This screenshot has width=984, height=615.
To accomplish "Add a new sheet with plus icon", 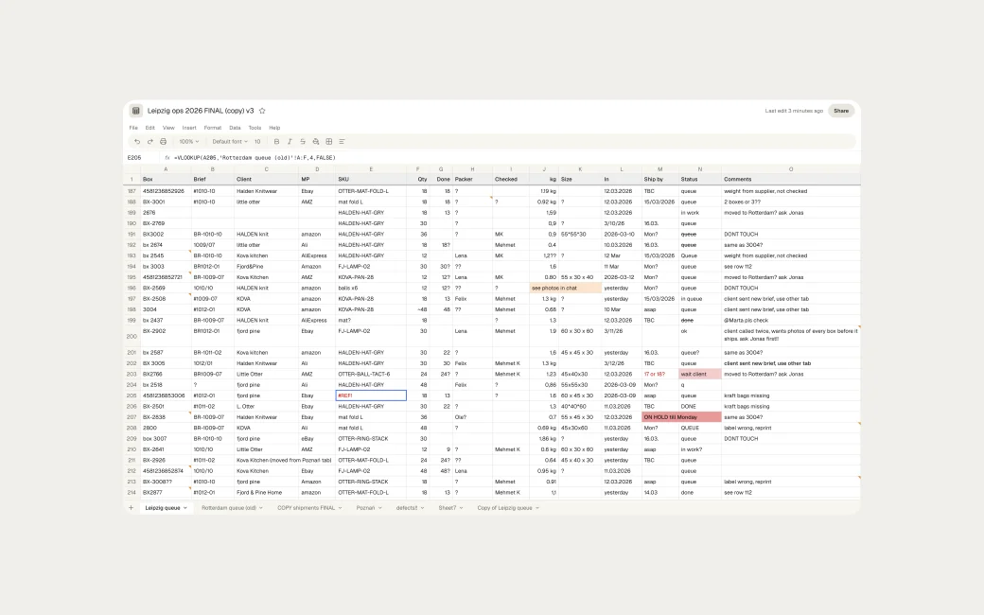I will [132, 508].
